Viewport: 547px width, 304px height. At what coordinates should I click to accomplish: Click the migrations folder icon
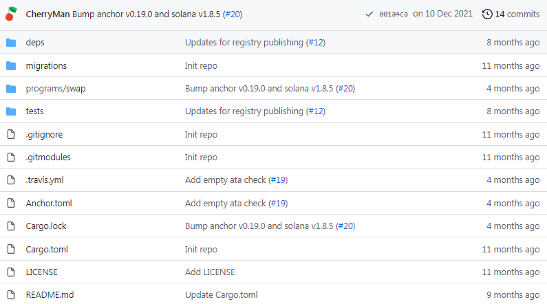point(11,65)
